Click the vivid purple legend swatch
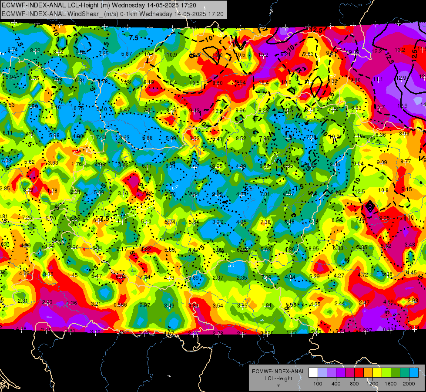 [341, 373]
